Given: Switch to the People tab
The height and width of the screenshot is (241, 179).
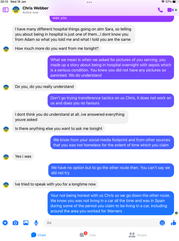Looking at the screenshot, I should [138, 235].
